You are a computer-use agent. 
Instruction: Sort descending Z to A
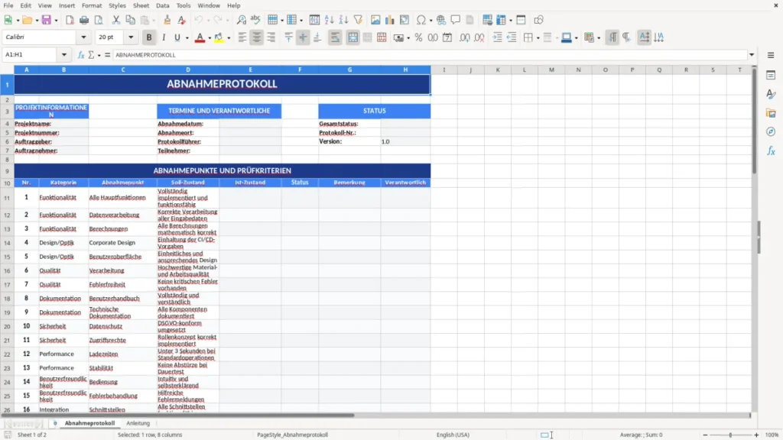[343, 20]
